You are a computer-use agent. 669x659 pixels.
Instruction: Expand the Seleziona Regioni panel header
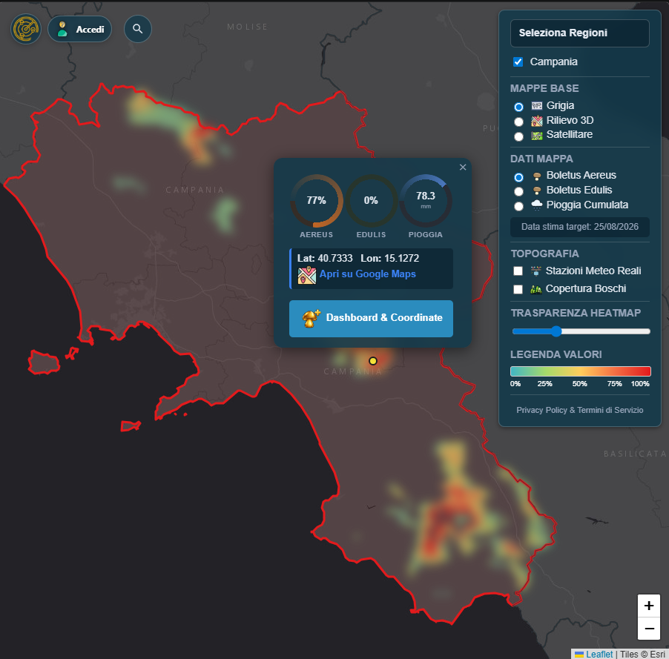[x=580, y=33]
